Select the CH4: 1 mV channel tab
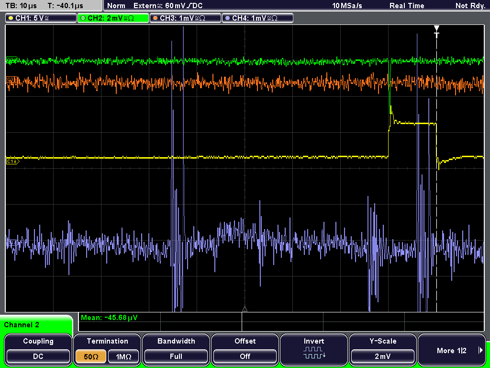 [257, 18]
